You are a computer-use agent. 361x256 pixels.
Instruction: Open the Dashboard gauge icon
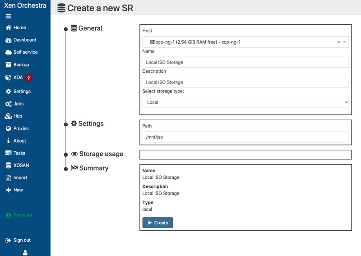[8, 40]
